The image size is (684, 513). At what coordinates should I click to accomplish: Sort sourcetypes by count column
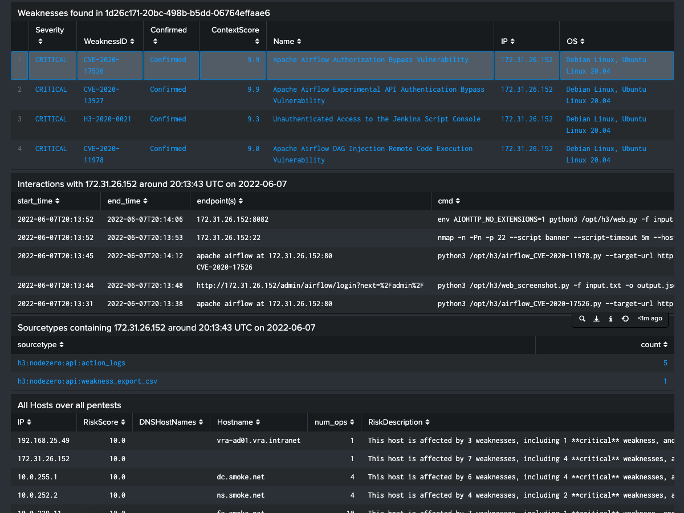pyautogui.click(x=654, y=345)
